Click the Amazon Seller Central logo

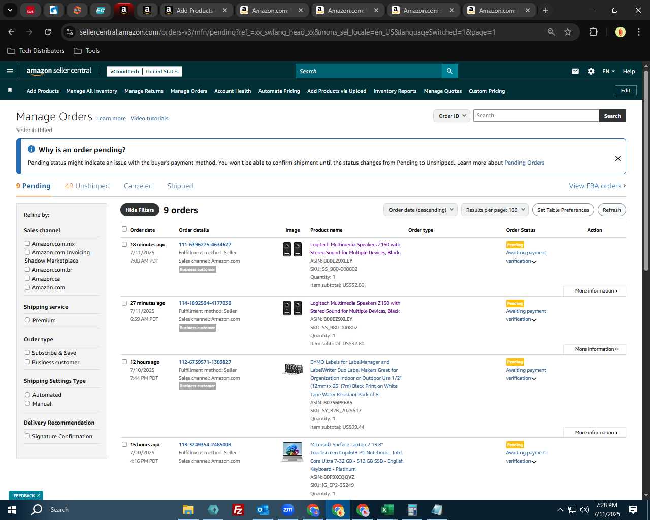(59, 71)
